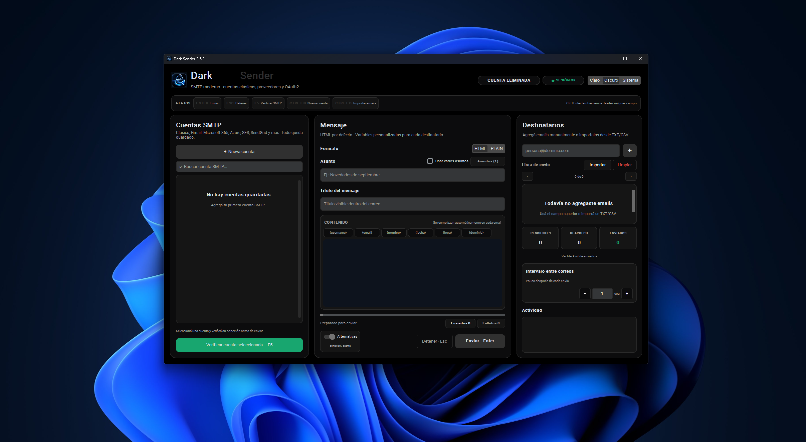Click the send progress bar
Viewport: 806px width, 442px height.
click(412, 315)
